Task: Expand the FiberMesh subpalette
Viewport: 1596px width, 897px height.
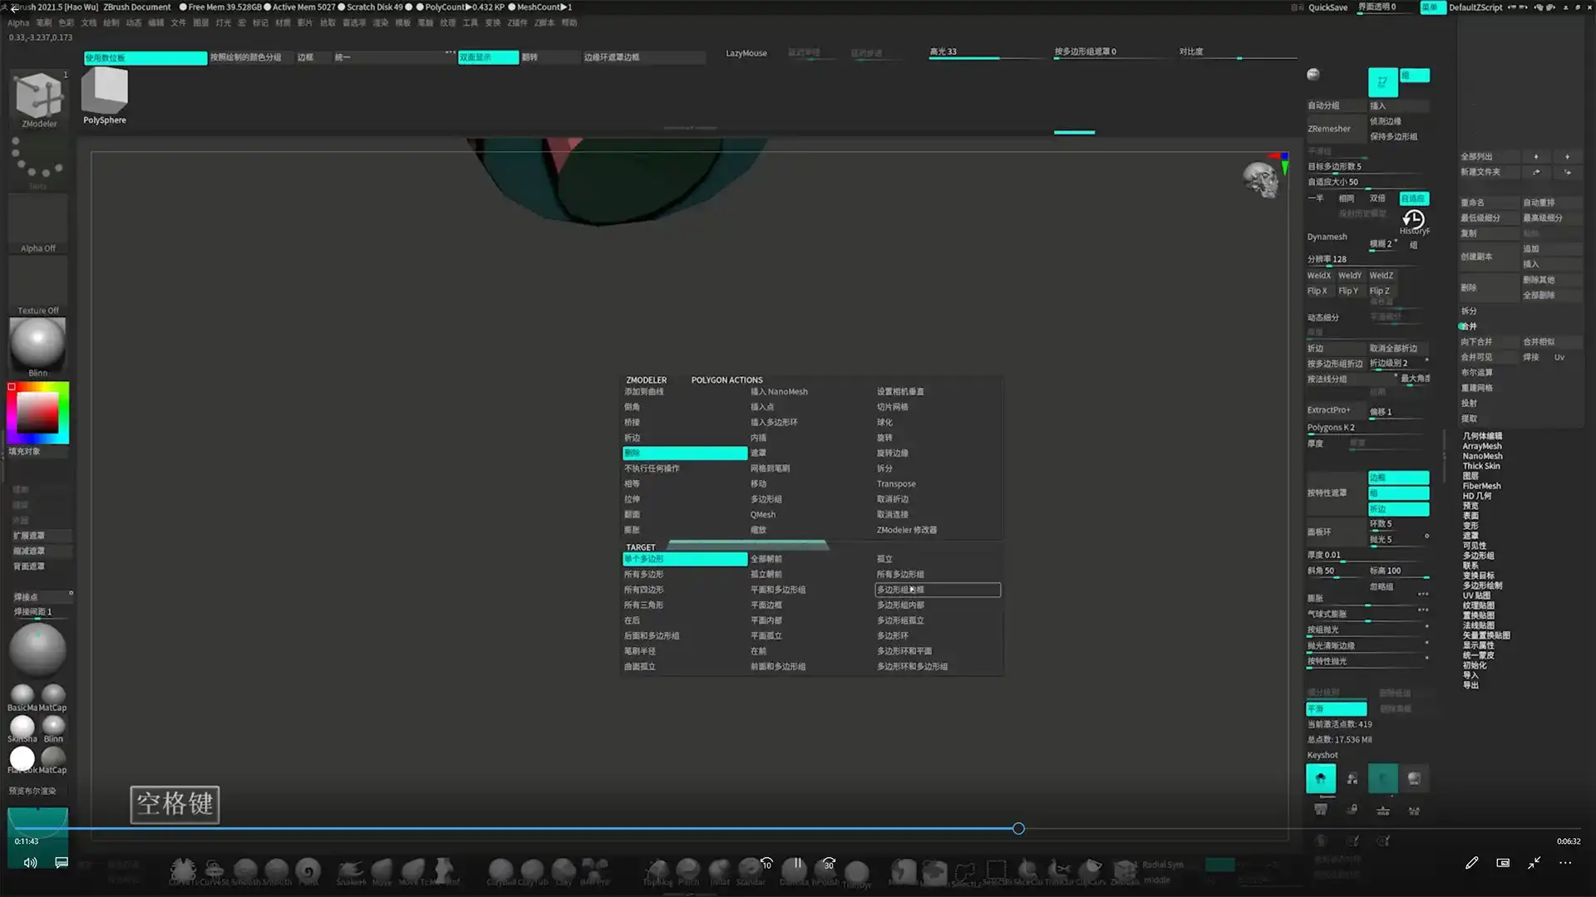Action: (x=1481, y=486)
